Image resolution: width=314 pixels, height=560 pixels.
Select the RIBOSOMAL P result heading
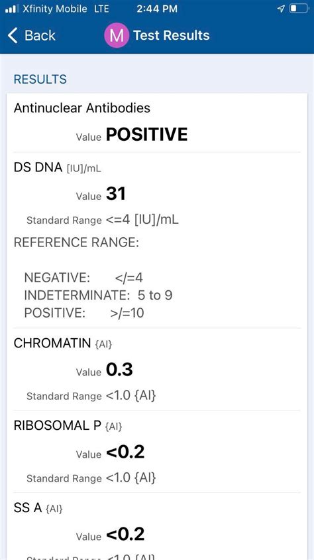point(68,425)
